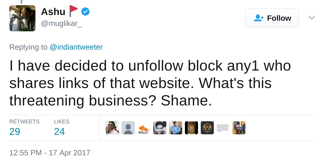Open the avatar of man in blue shirt
The height and width of the screenshot is (164, 318).
(176, 128)
